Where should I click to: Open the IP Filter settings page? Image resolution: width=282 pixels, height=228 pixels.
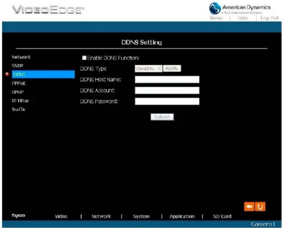[x=20, y=101]
